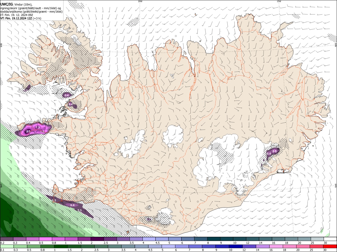Select lower legend swatch starting at 25

click(x=316, y=246)
